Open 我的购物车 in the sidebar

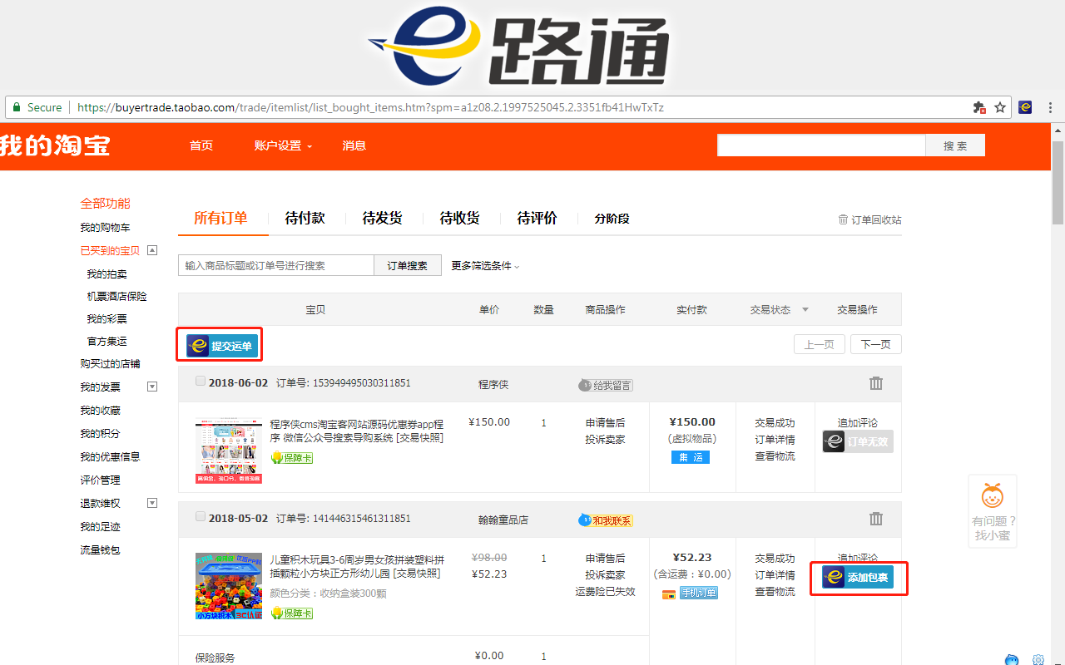click(x=105, y=227)
